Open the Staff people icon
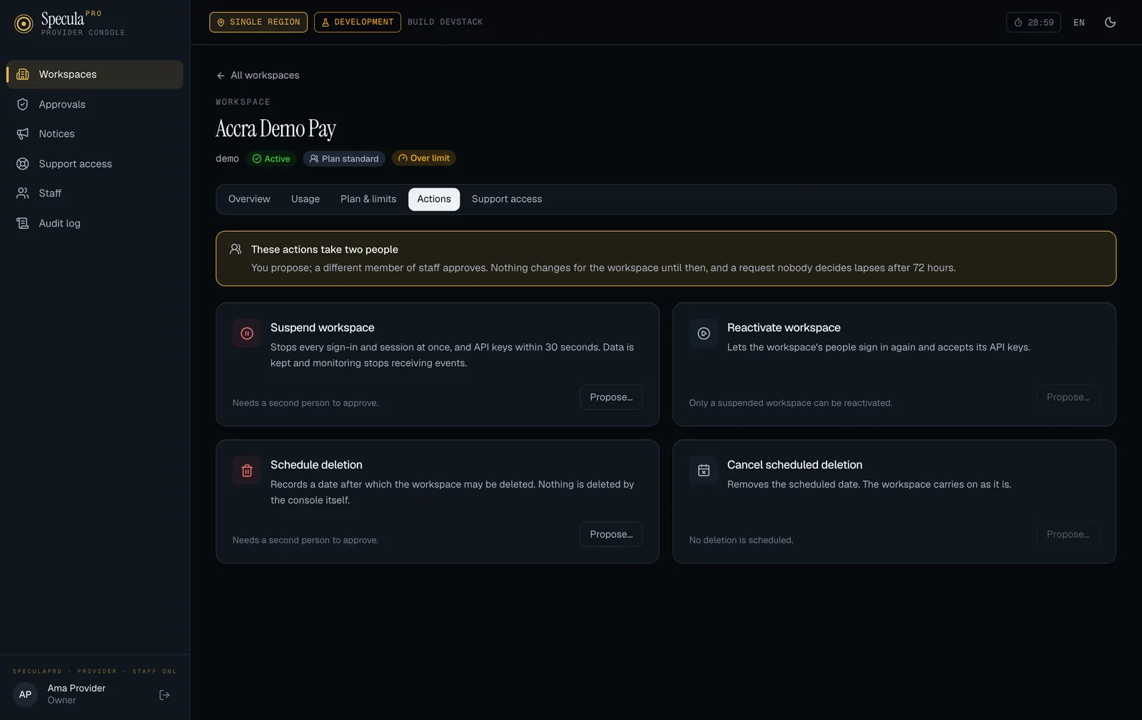Screen dimensions: 1142x720 click(x=23, y=193)
